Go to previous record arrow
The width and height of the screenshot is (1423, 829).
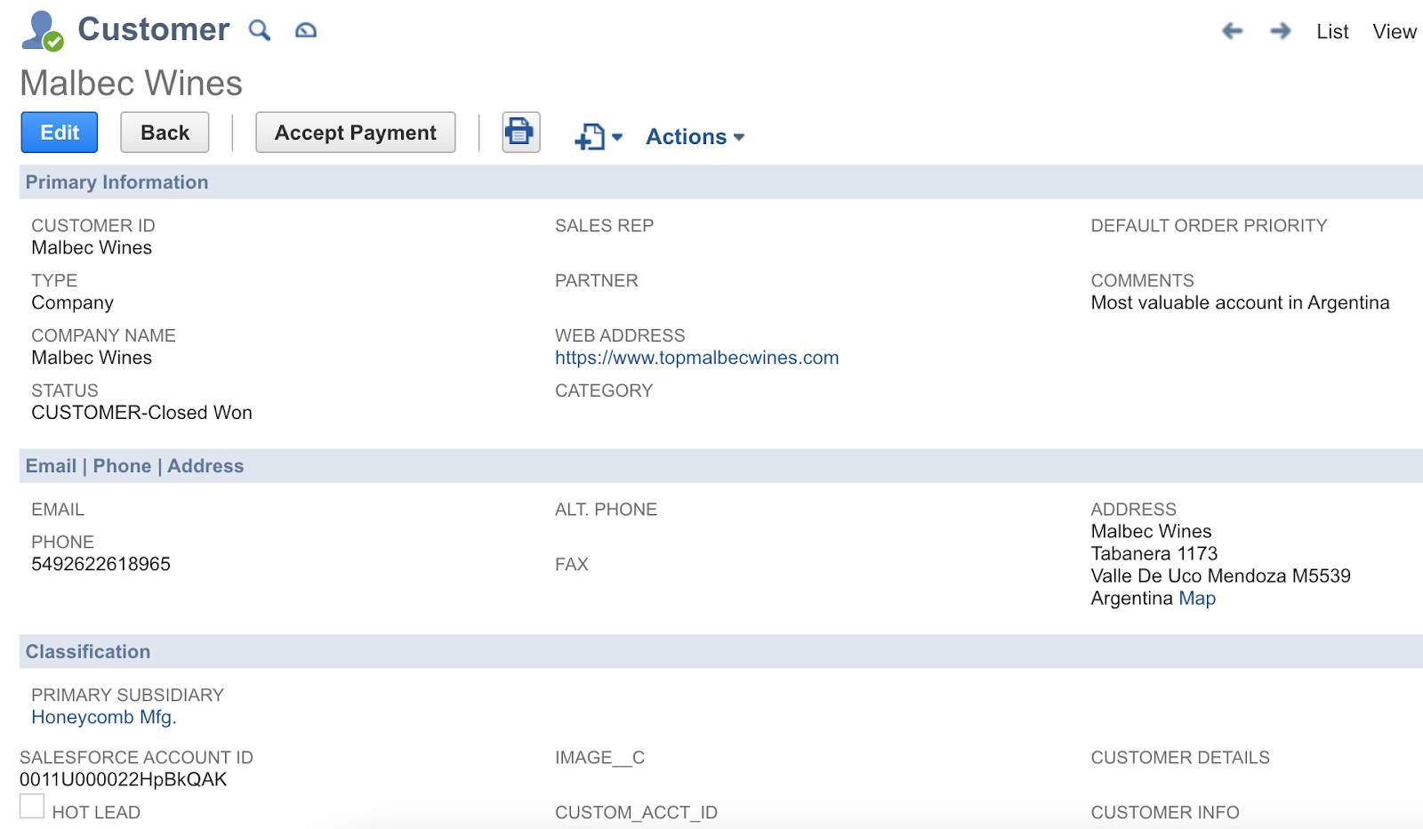1232,31
